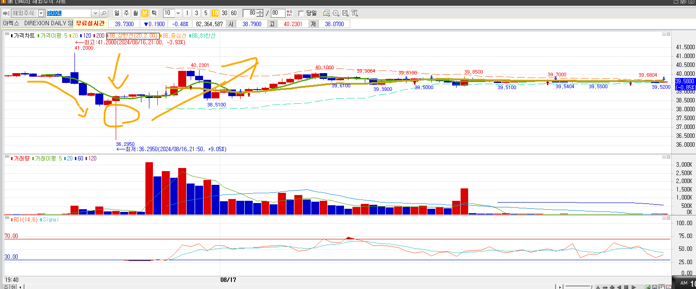696x289 pixels.
Task: Select the 30-minute interval button
Action: coord(224,13)
